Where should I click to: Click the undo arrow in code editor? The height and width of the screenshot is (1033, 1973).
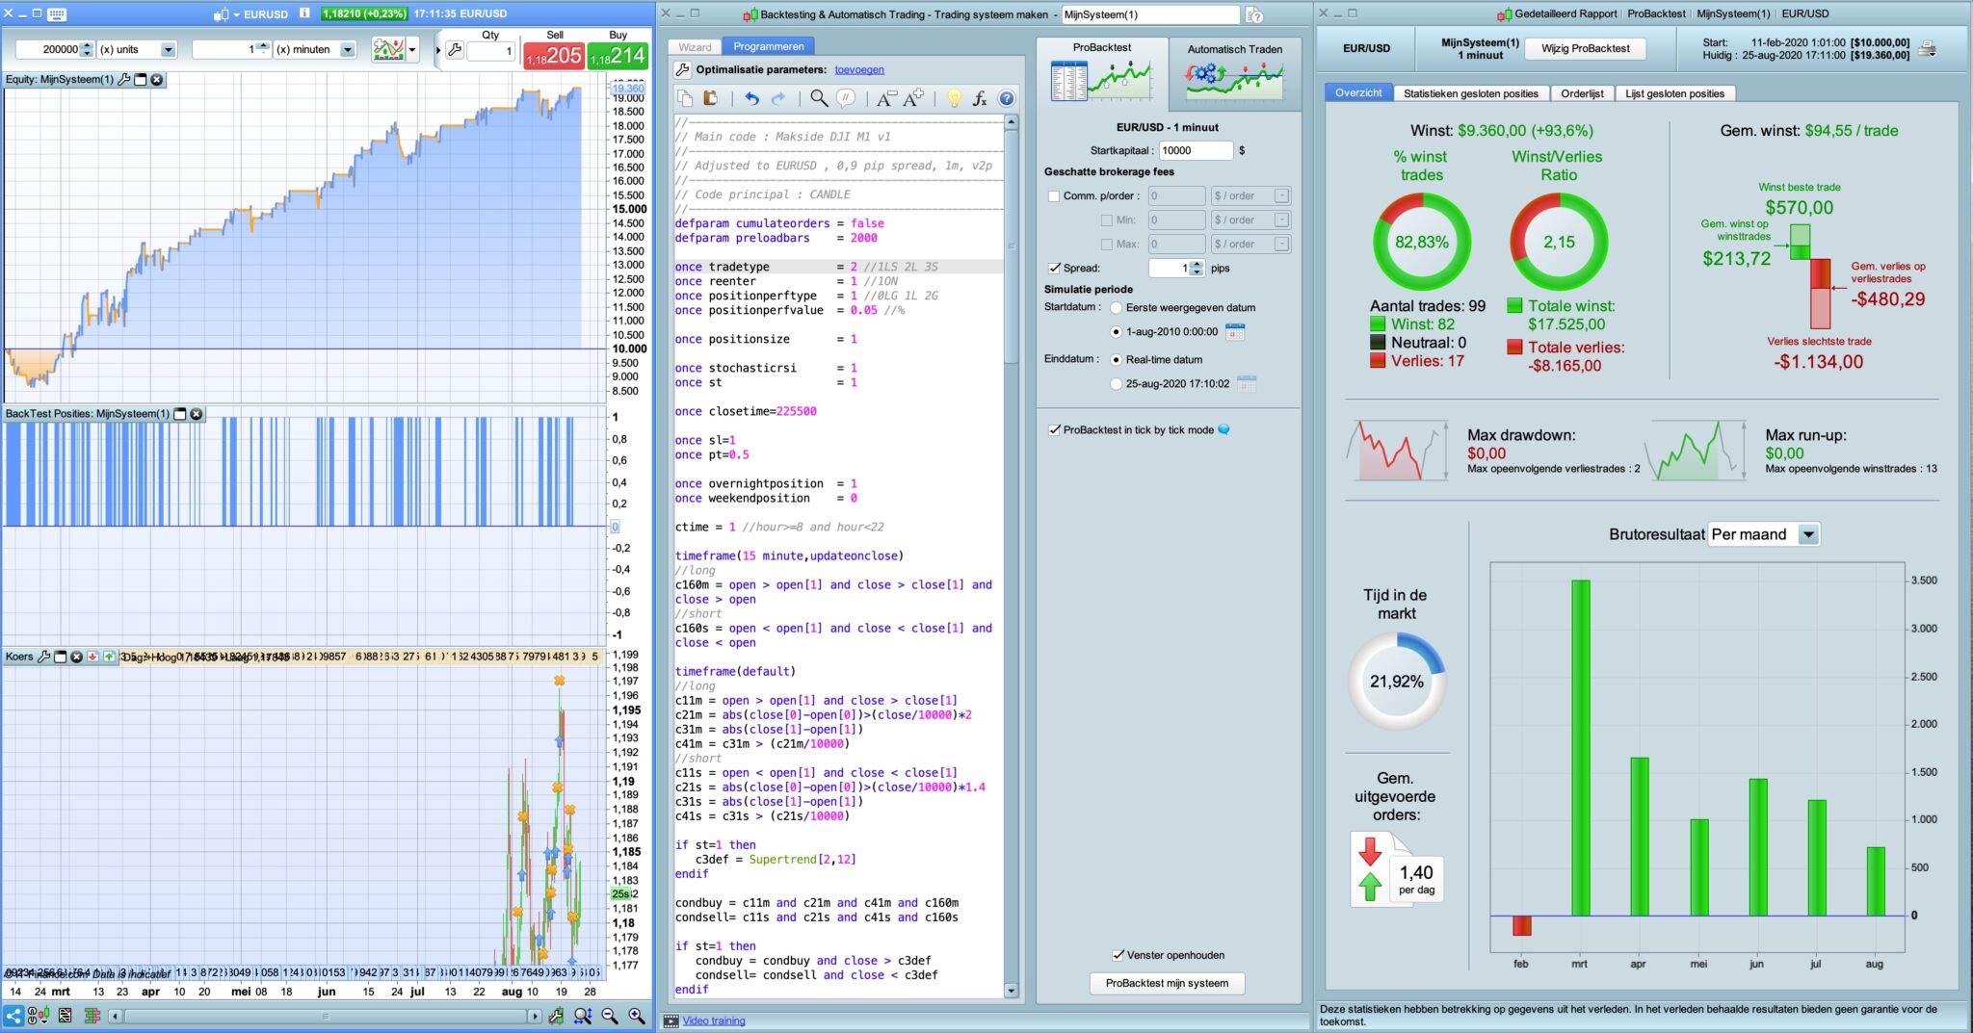[x=751, y=98]
